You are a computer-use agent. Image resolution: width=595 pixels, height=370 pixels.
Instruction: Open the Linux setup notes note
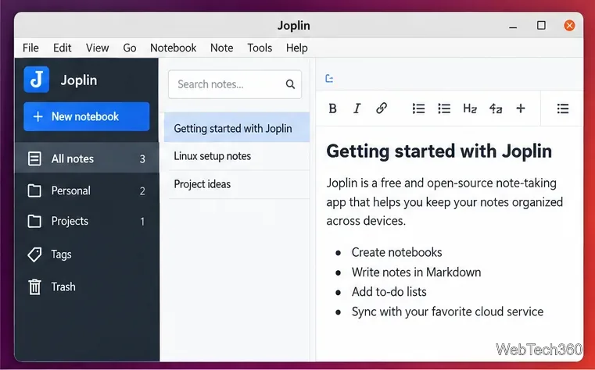pyautogui.click(x=237, y=156)
